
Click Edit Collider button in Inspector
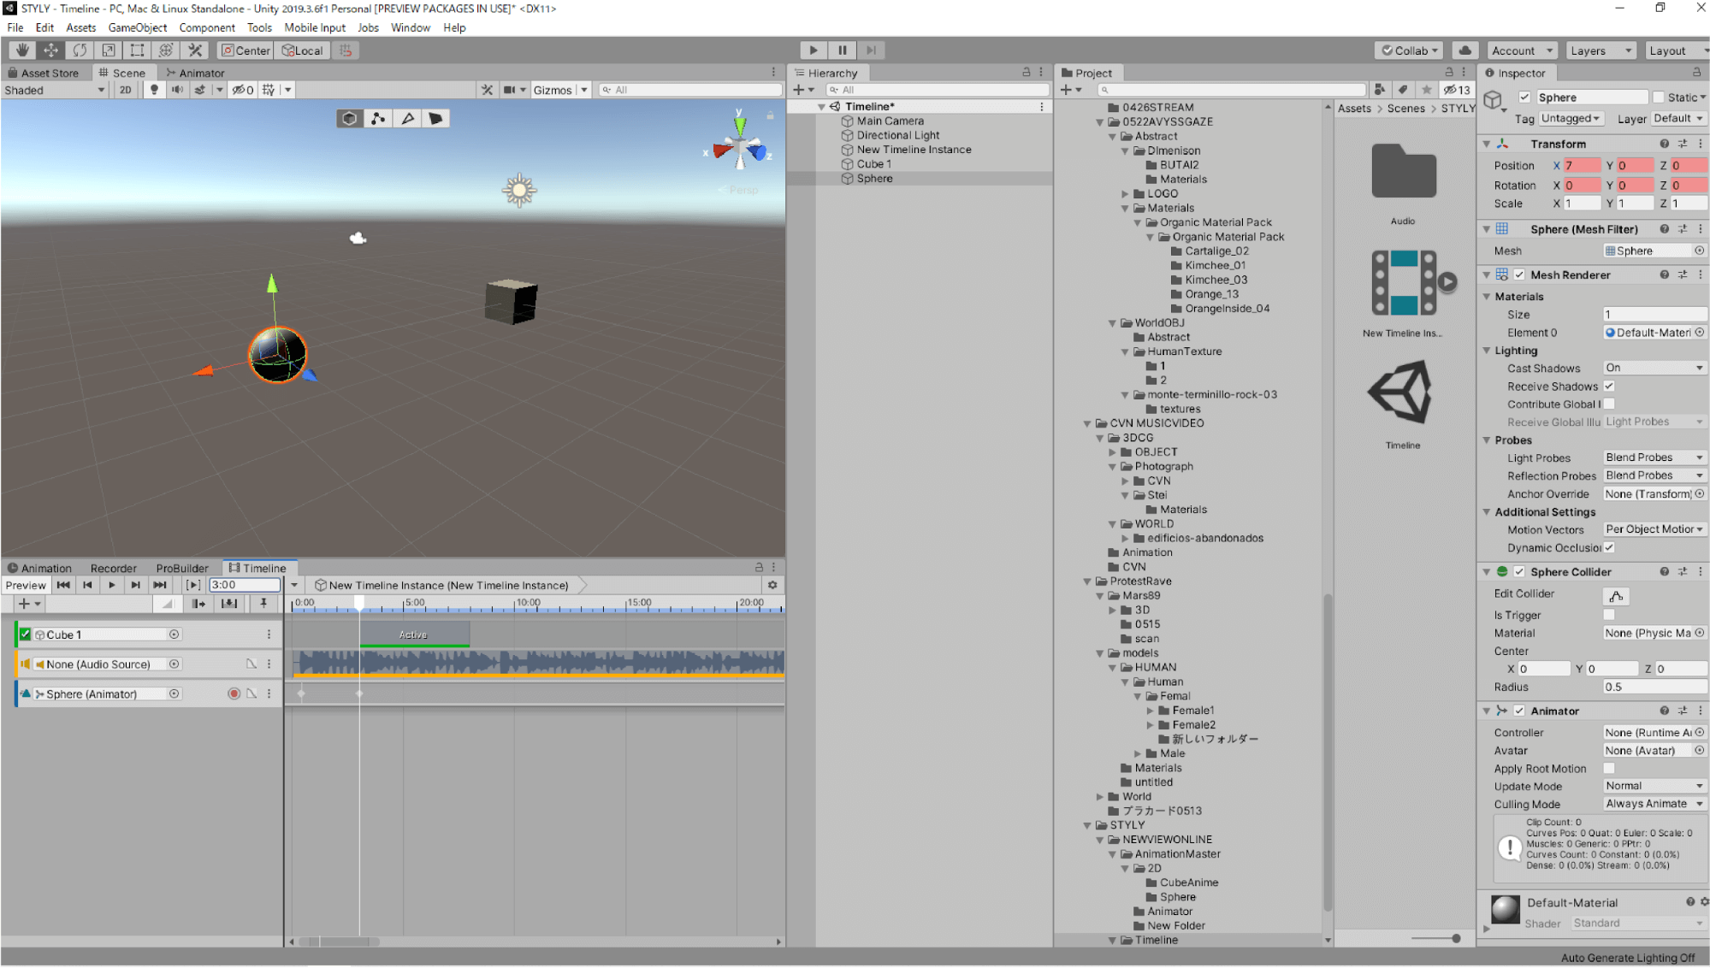point(1616,595)
